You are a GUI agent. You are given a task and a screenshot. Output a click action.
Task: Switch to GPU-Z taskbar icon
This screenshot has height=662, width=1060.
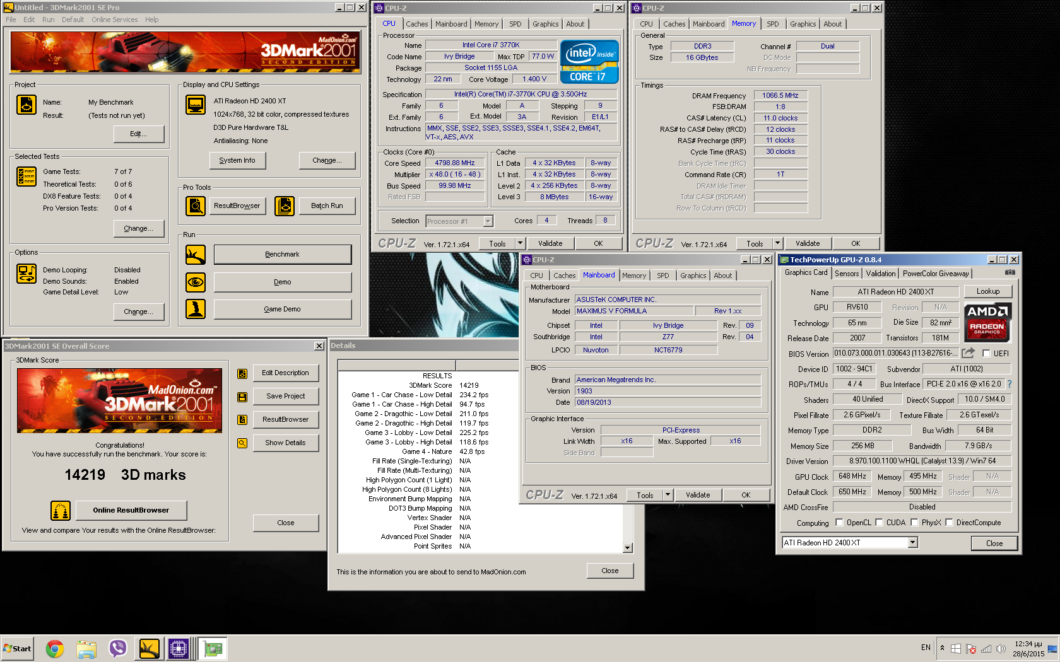tap(213, 648)
